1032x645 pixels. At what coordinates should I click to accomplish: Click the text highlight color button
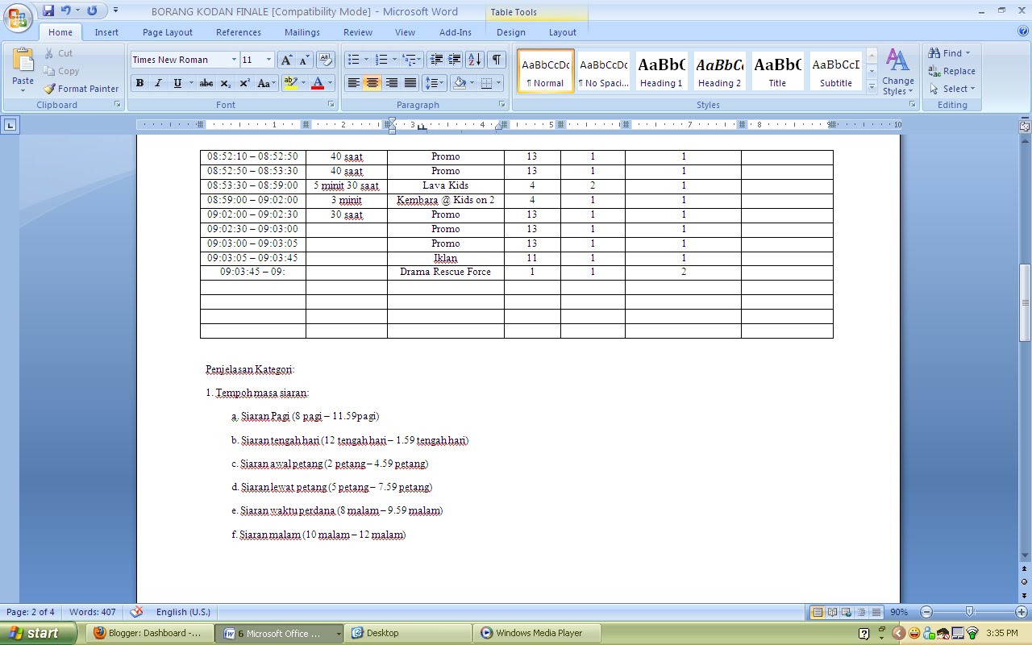[x=290, y=83]
